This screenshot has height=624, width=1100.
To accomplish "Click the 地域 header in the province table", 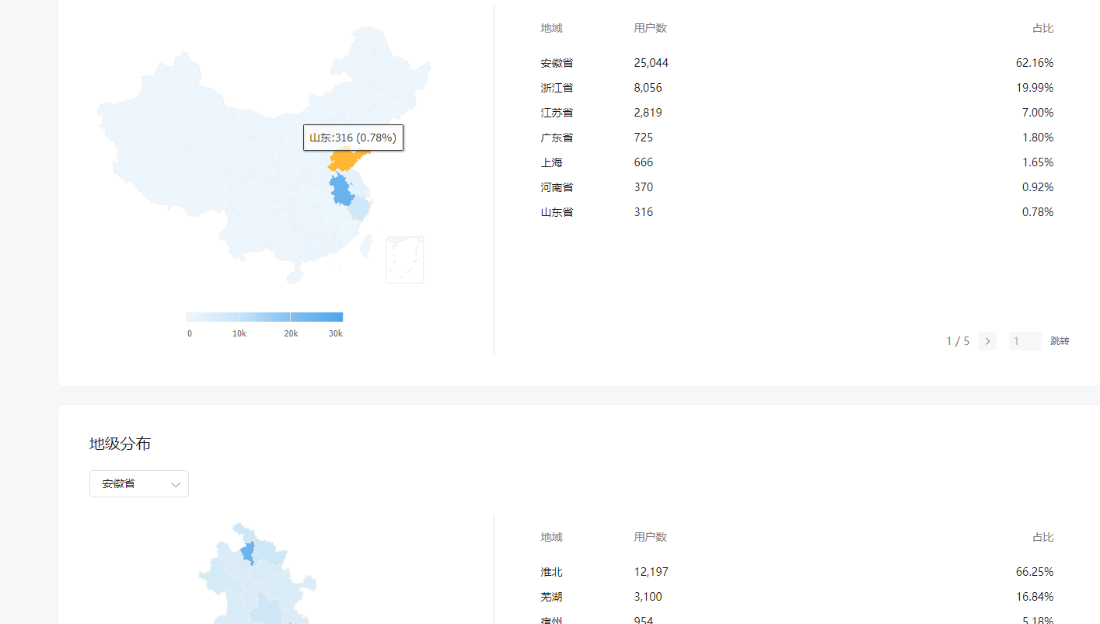I will 552,28.
